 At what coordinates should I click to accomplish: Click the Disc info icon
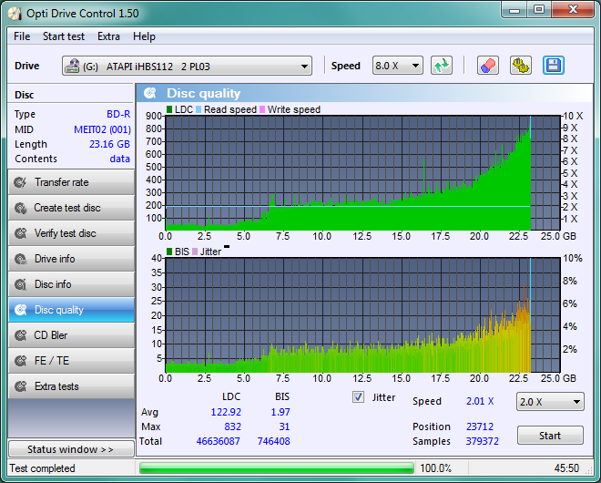coord(20,284)
